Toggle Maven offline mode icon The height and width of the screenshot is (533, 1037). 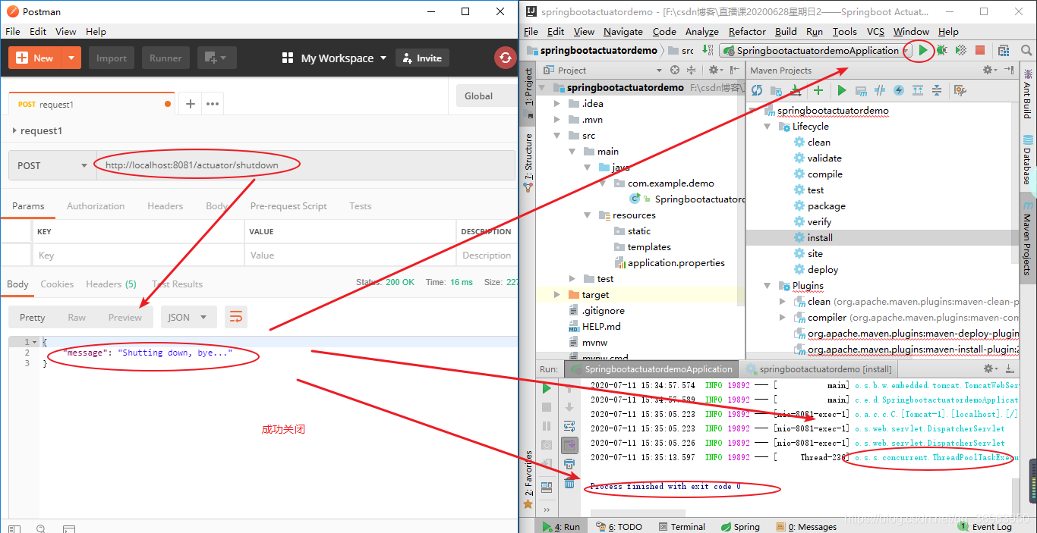(x=880, y=90)
